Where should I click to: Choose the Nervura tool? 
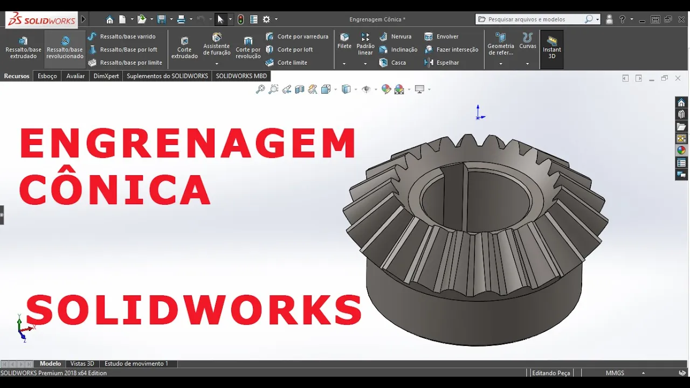[395, 37]
